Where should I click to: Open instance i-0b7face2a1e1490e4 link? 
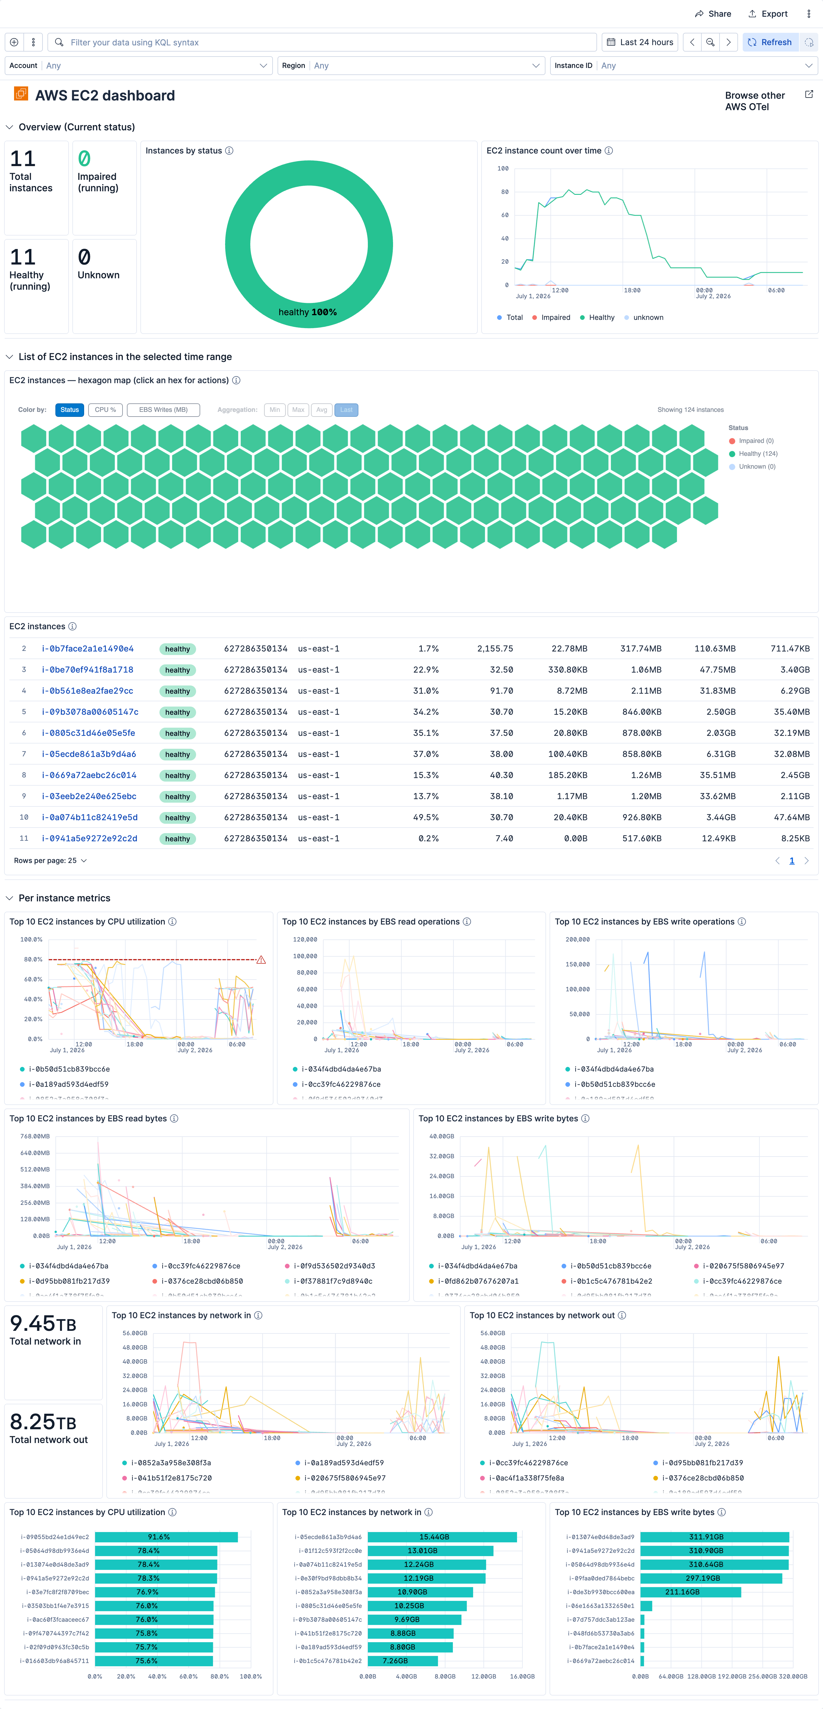[88, 649]
